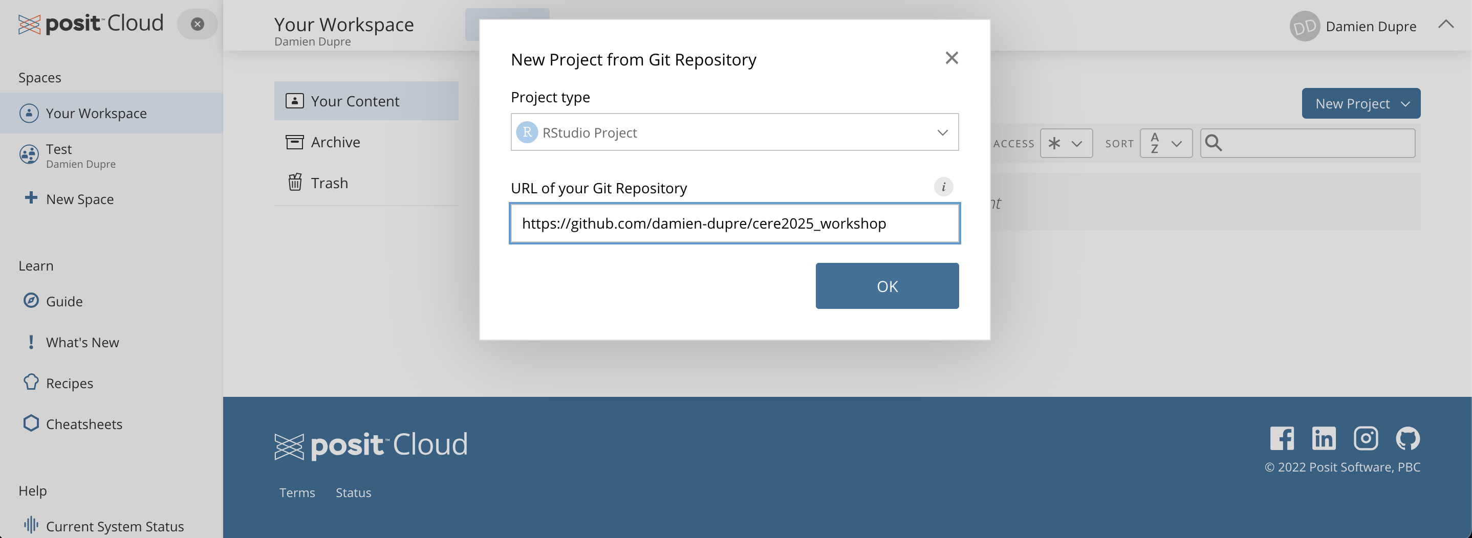This screenshot has height=538, width=1472.
Task: Open the Instagram icon in the footer
Action: pos(1366,439)
